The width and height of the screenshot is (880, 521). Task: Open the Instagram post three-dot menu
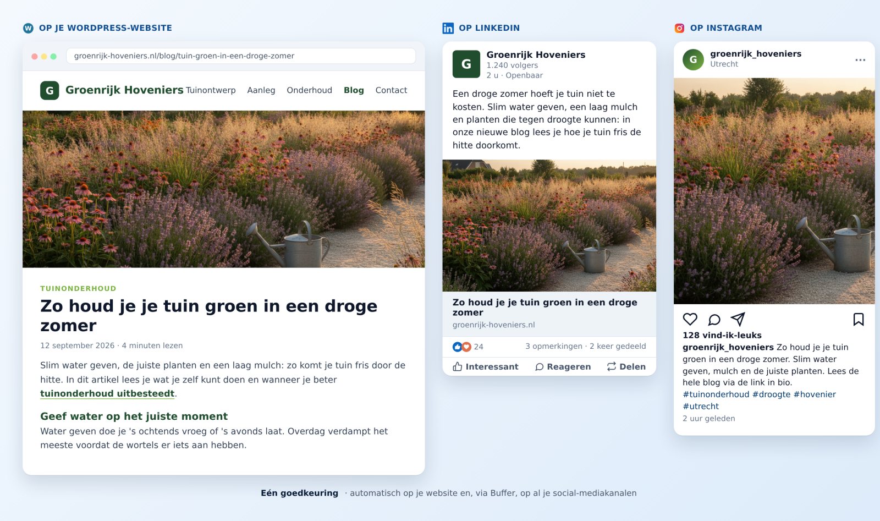click(x=860, y=59)
